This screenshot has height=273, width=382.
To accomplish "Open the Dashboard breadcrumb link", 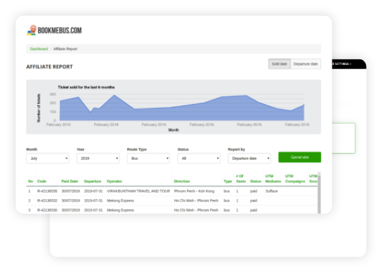I will click(38, 49).
